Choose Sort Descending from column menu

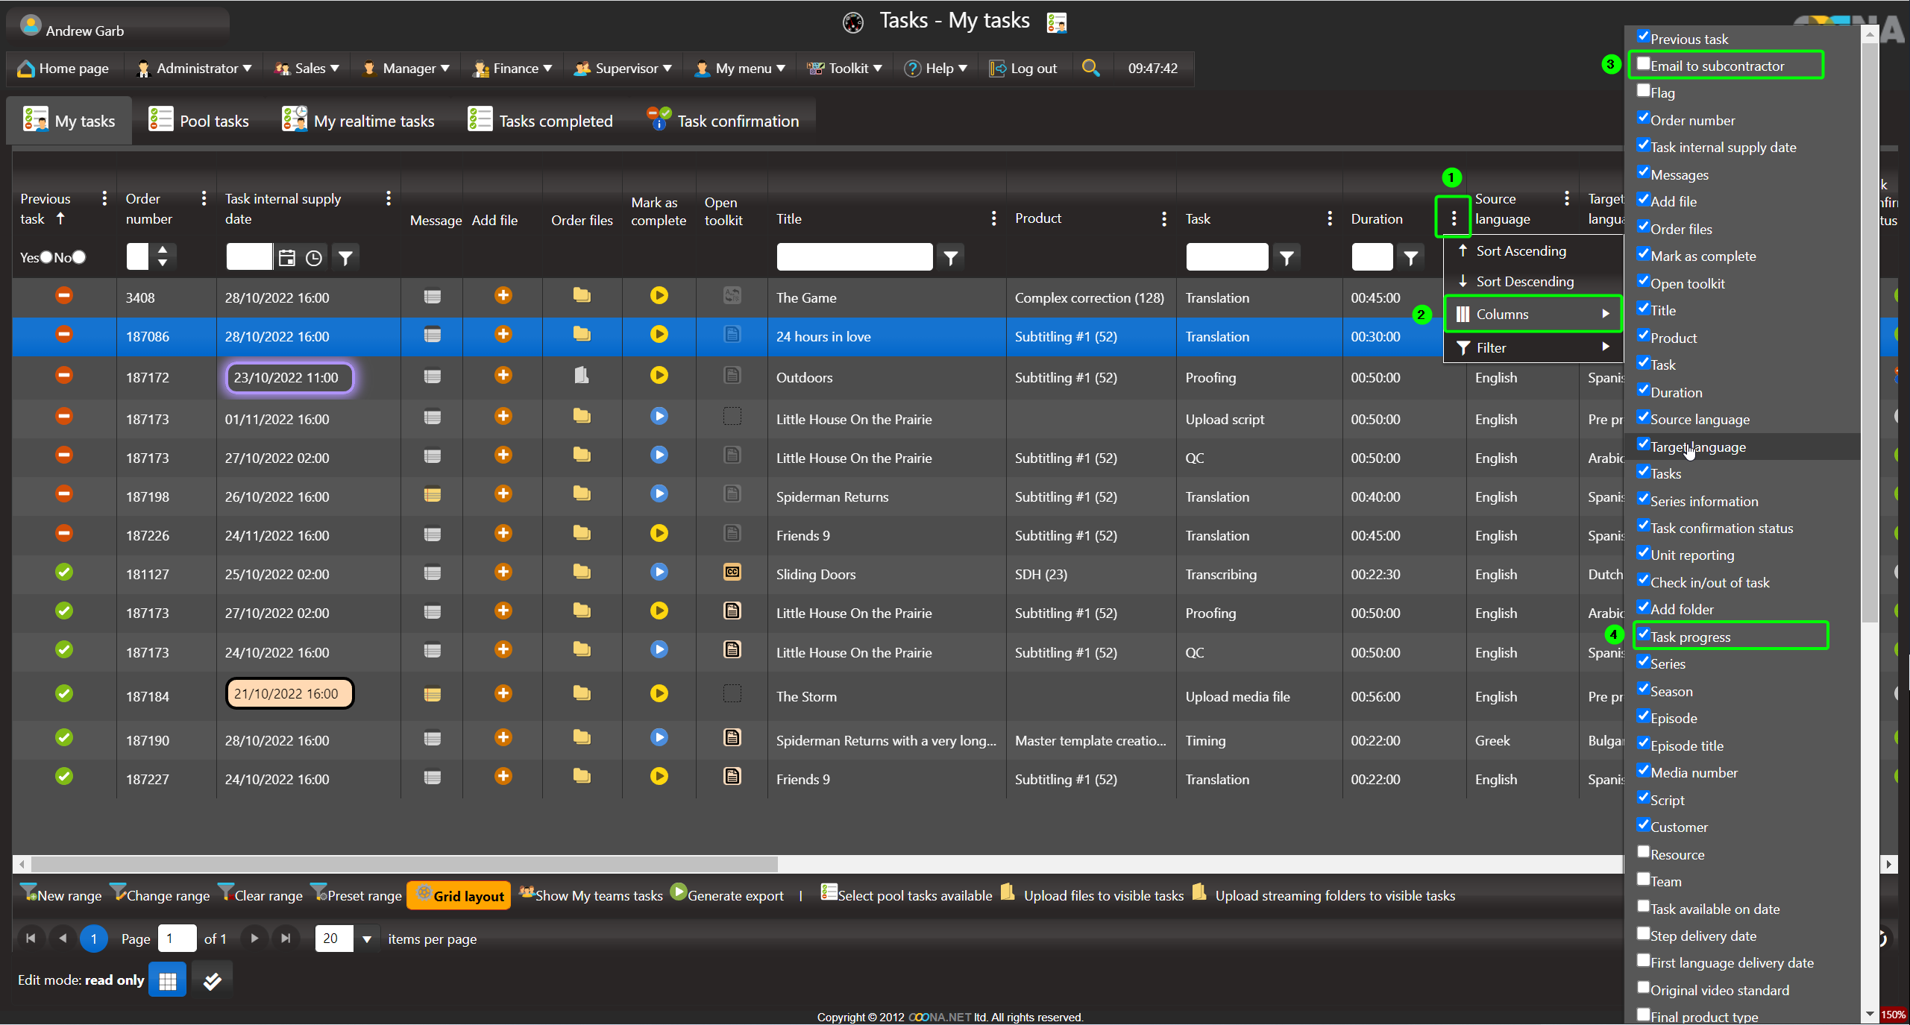click(x=1524, y=282)
